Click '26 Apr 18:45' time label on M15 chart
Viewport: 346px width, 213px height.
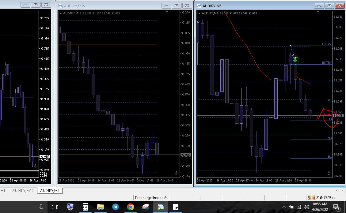tap(165, 180)
